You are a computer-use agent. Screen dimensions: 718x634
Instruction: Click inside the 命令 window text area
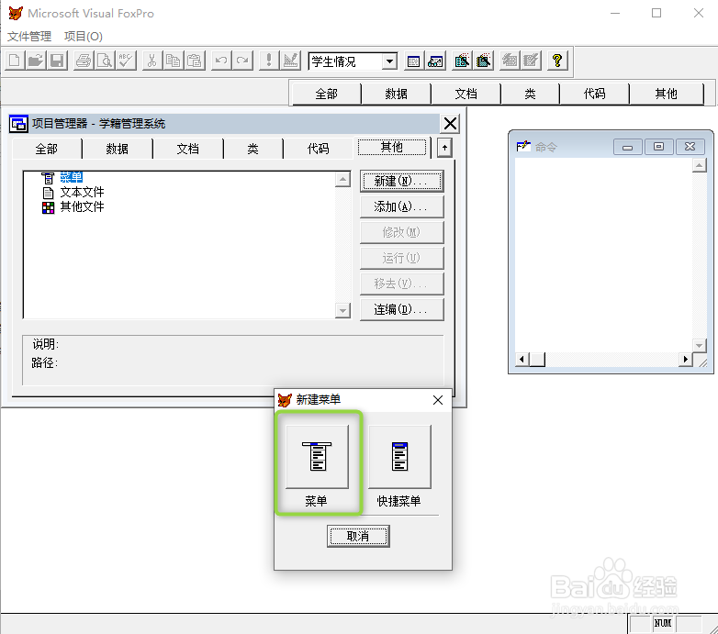coord(603,255)
